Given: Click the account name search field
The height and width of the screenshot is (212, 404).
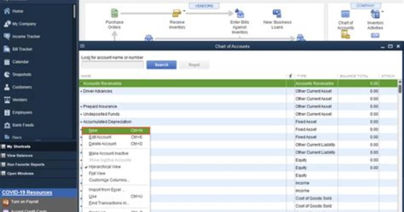Looking at the screenshot, I should click(x=112, y=65).
